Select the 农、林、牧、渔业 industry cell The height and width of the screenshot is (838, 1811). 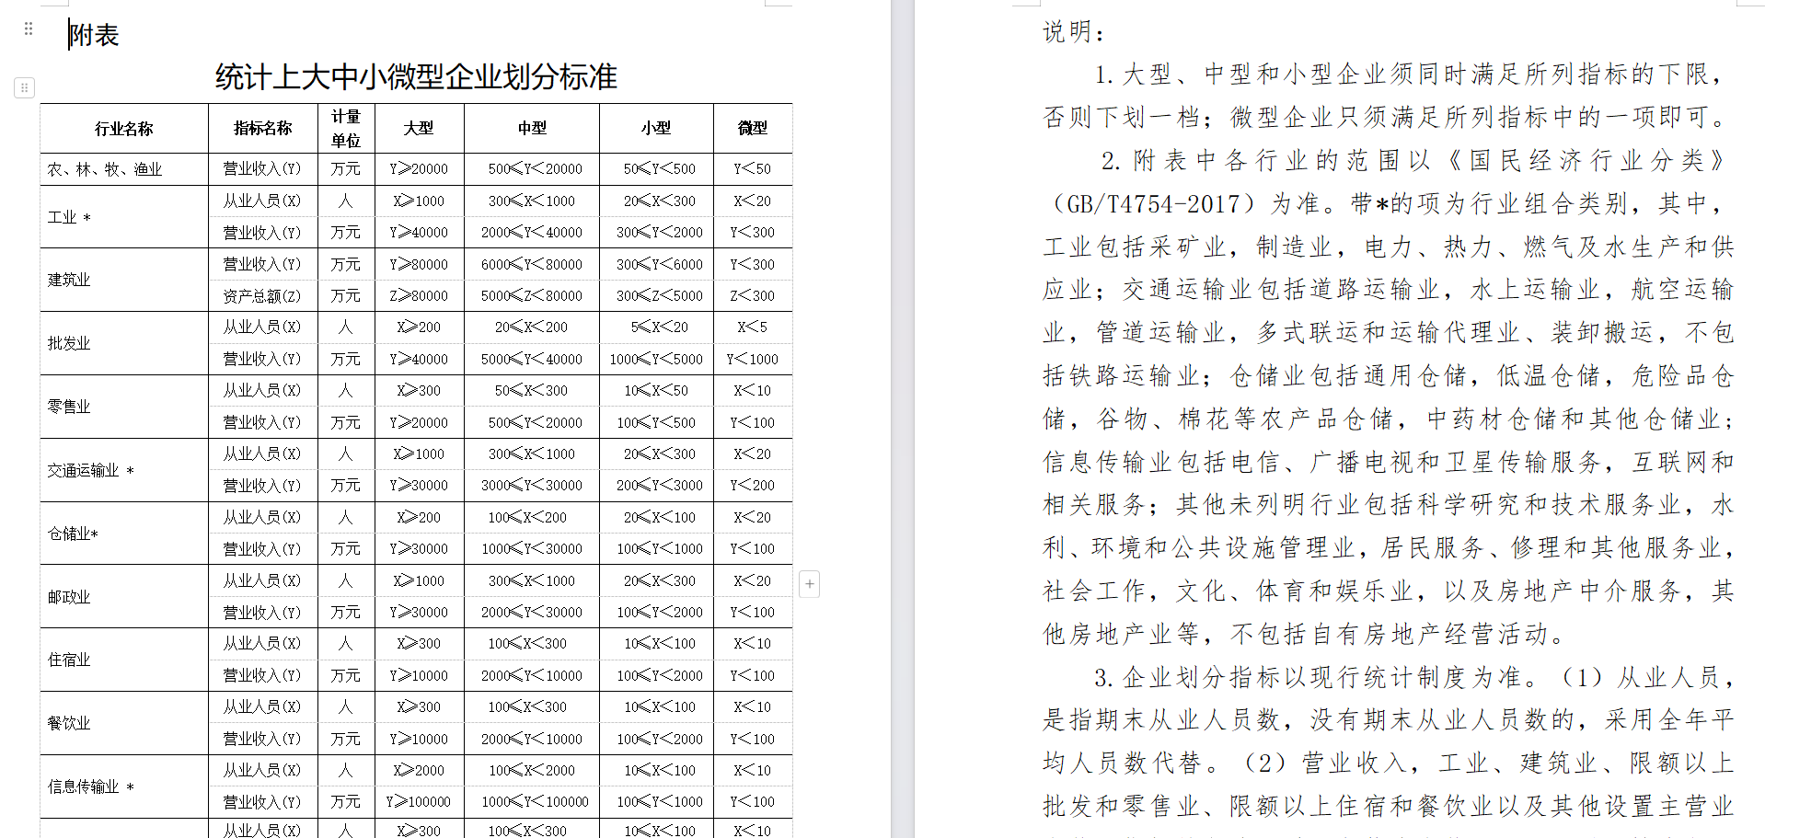pyautogui.click(x=105, y=169)
